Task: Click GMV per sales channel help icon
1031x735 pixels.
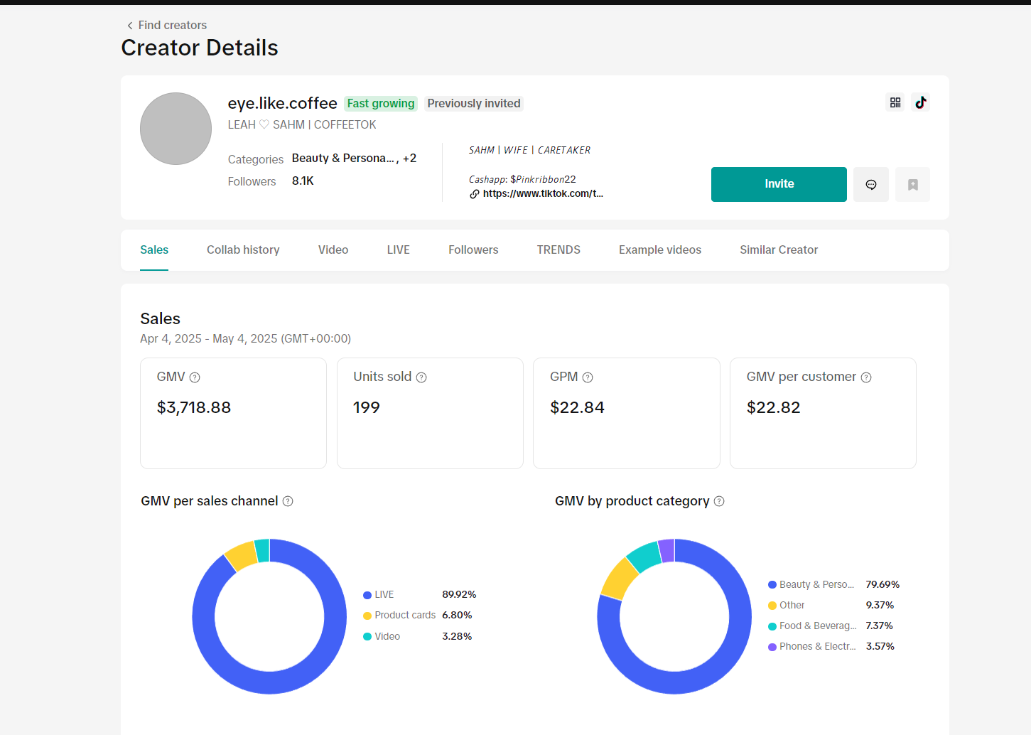Action: pyautogui.click(x=288, y=501)
